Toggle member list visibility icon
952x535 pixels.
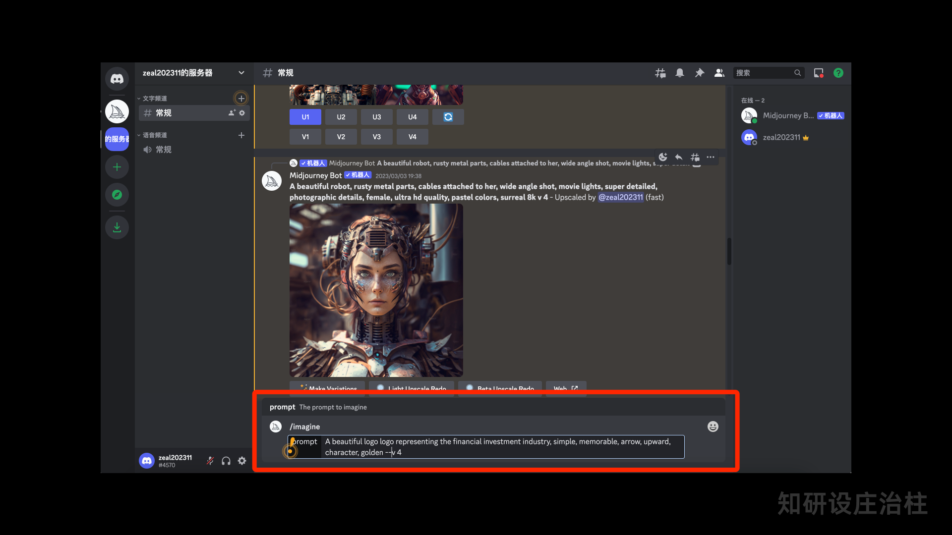click(719, 73)
